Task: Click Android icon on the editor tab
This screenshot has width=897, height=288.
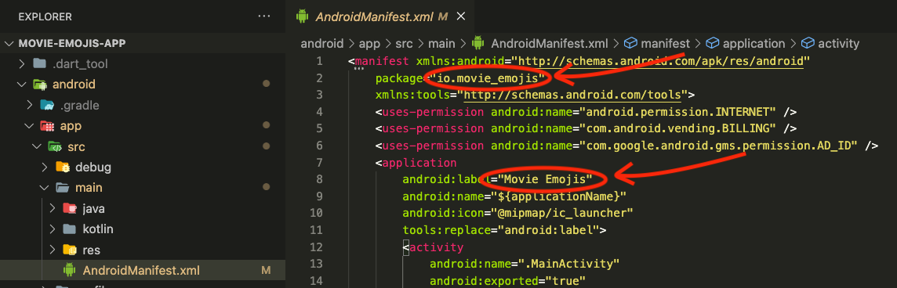Action: click(302, 16)
